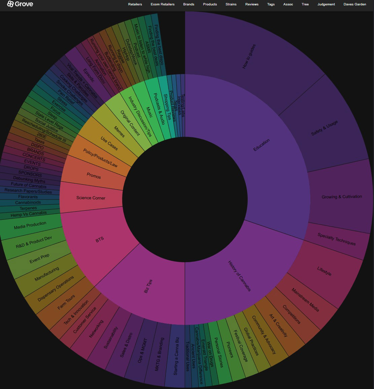Select the Sales & Distro segment
The image size is (374, 389).
click(126, 345)
